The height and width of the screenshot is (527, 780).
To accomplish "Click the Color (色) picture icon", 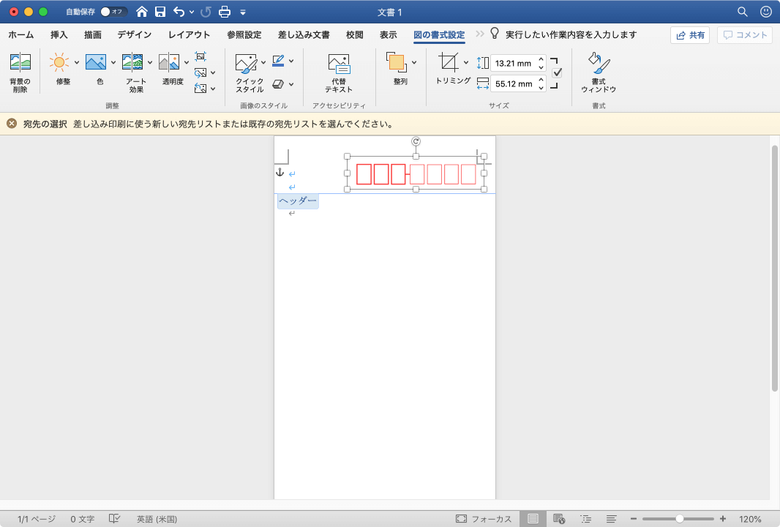I will click(96, 62).
